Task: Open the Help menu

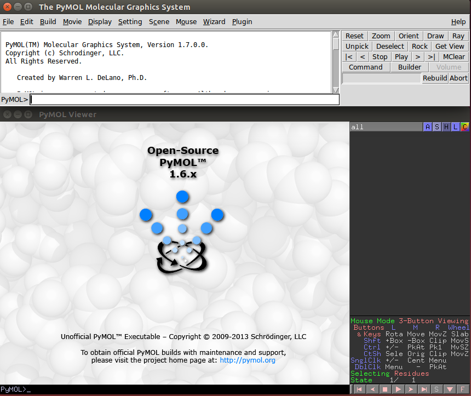Action: pyautogui.click(x=458, y=21)
